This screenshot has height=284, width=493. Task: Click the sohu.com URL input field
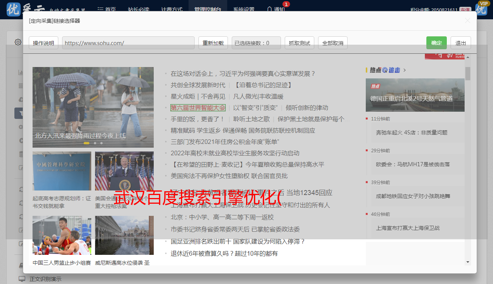tap(128, 43)
